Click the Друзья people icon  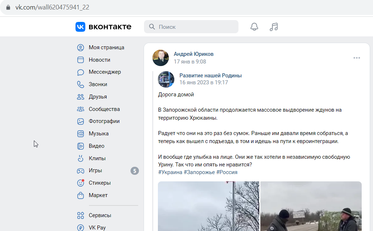point(81,97)
